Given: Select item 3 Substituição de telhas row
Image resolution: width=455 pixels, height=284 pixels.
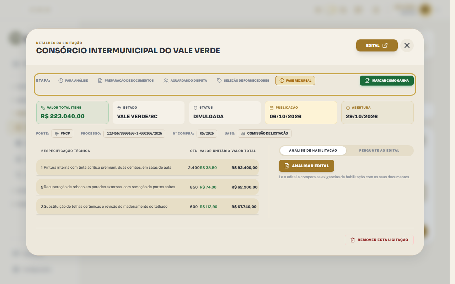Looking at the screenshot, I should 148,207.
